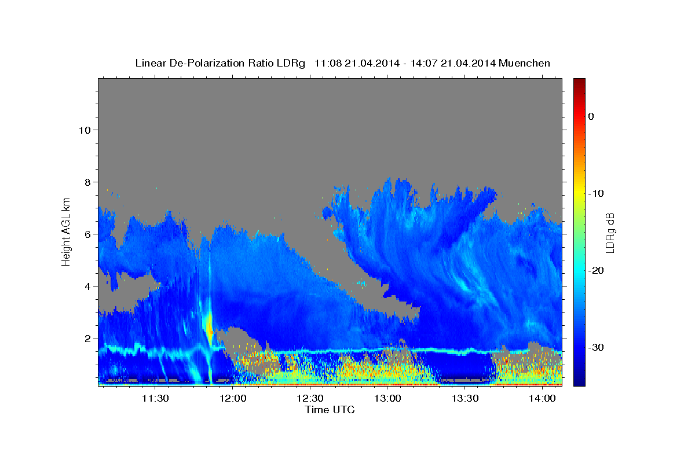
Task: Click the height tick label 4
Action: click(x=87, y=286)
